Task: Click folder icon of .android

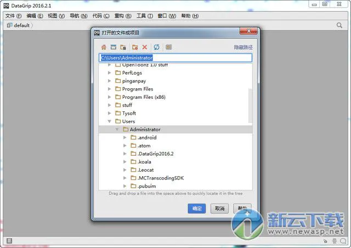Action: pos(133,137)
